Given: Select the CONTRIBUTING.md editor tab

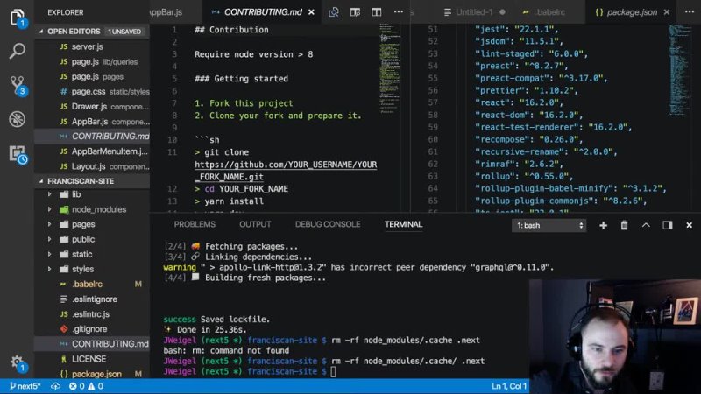Looking at the screenshot, I should (x=263, y=12).
